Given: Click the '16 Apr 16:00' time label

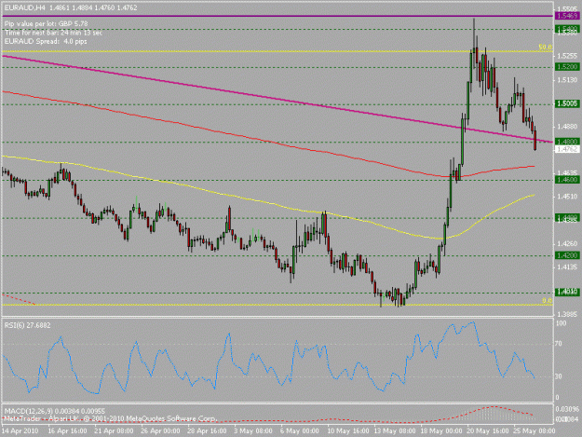Looking at the screenshot, I should click(x=68, y=431).
